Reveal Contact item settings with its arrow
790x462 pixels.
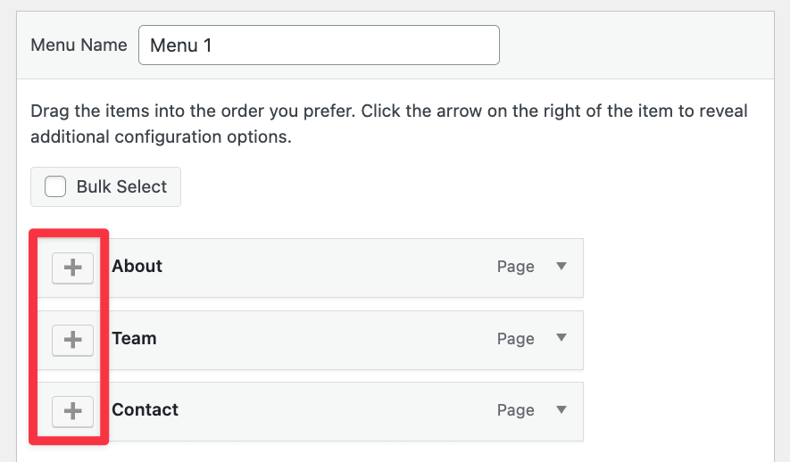click(x=561, y=409)
